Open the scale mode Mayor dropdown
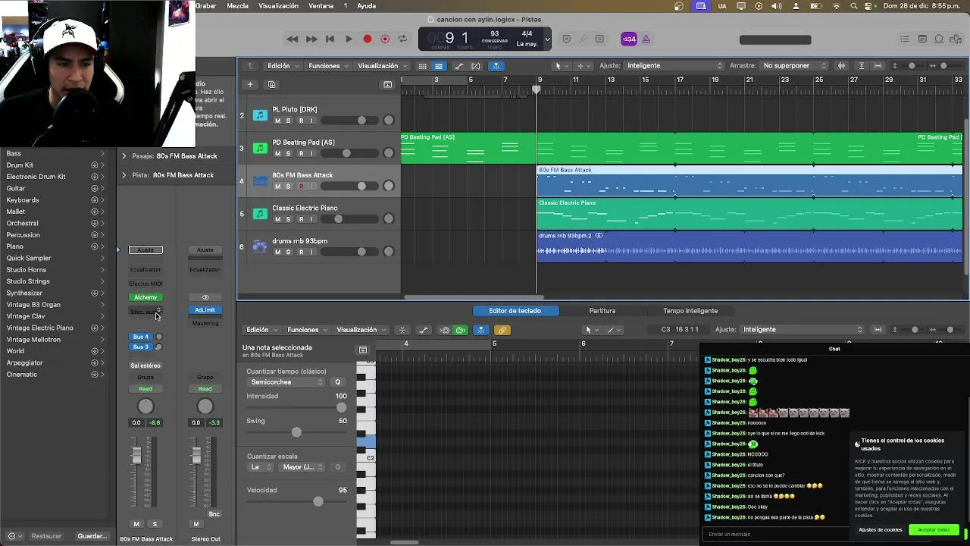The width and height of the screenshot is (970, 546). 302,467
